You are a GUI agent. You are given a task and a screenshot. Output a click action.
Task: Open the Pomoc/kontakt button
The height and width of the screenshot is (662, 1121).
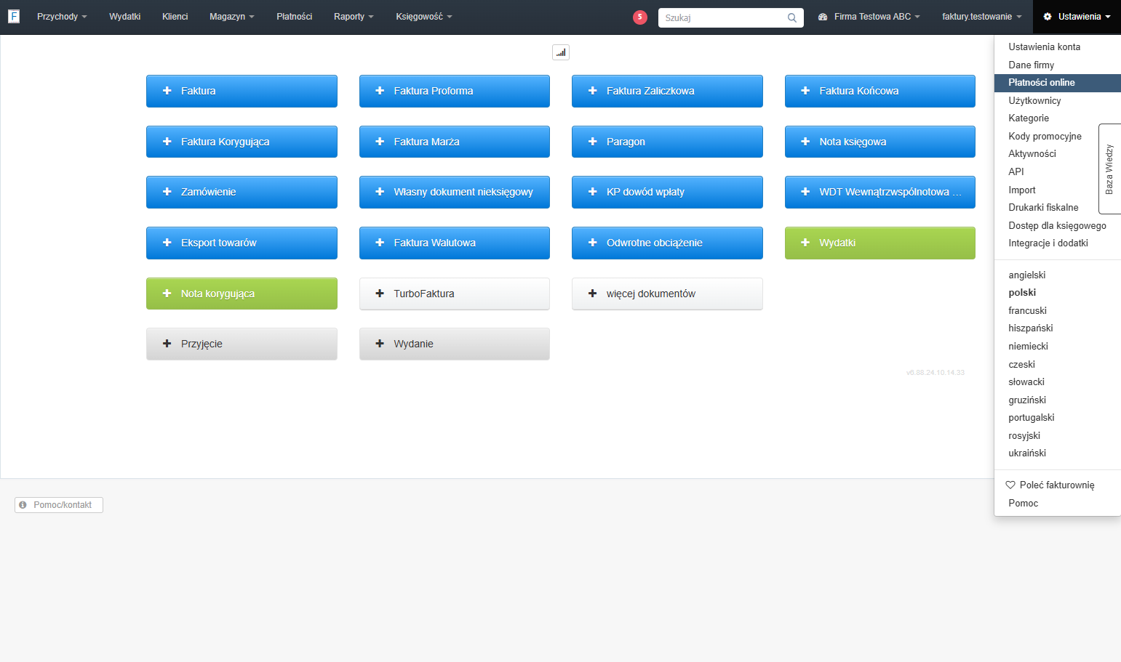(x=59, y=505)
